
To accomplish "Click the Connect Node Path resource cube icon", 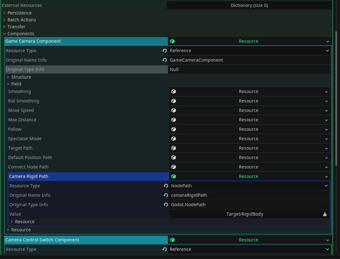I will tap(174, 167).
